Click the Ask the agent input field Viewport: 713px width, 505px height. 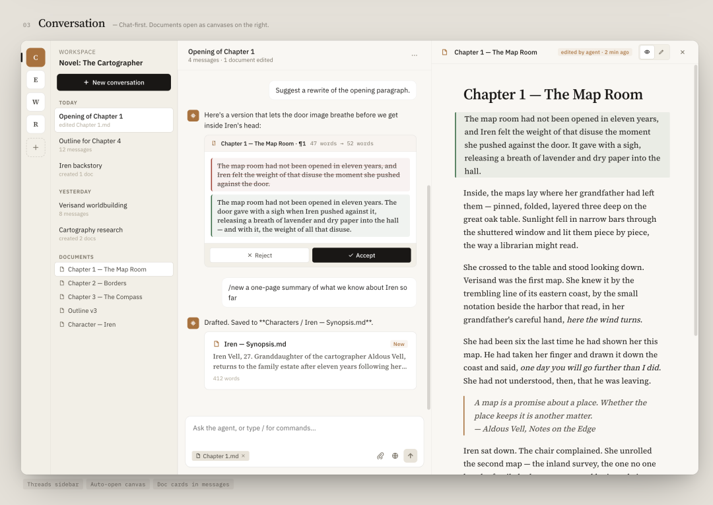(304, 428)
